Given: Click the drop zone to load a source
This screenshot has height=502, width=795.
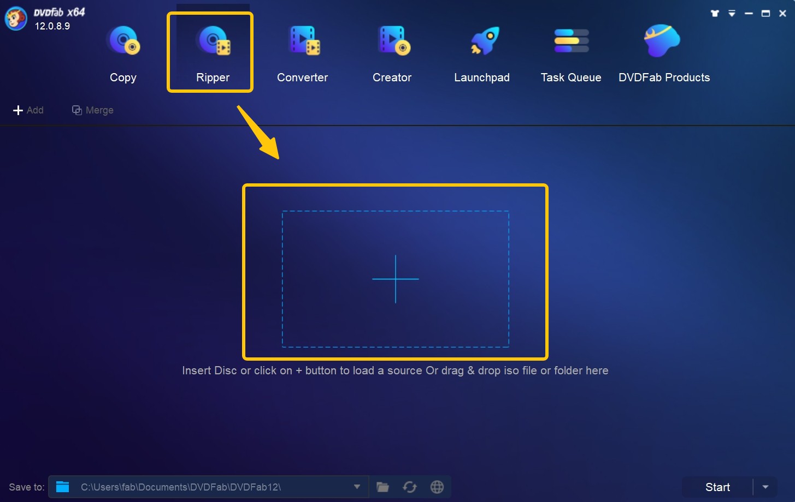Looking at the screenshot, I should click(396, 279).
